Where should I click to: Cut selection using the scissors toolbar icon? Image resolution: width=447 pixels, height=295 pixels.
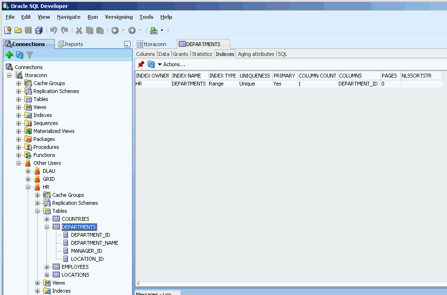coord(78,30)
